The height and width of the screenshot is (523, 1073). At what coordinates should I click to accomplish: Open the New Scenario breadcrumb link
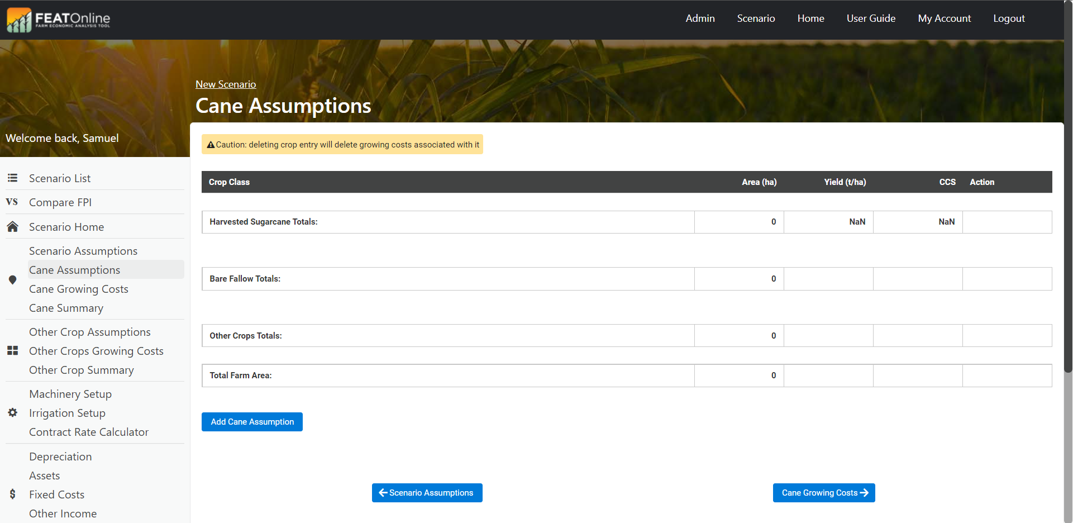tap(226, 84)
